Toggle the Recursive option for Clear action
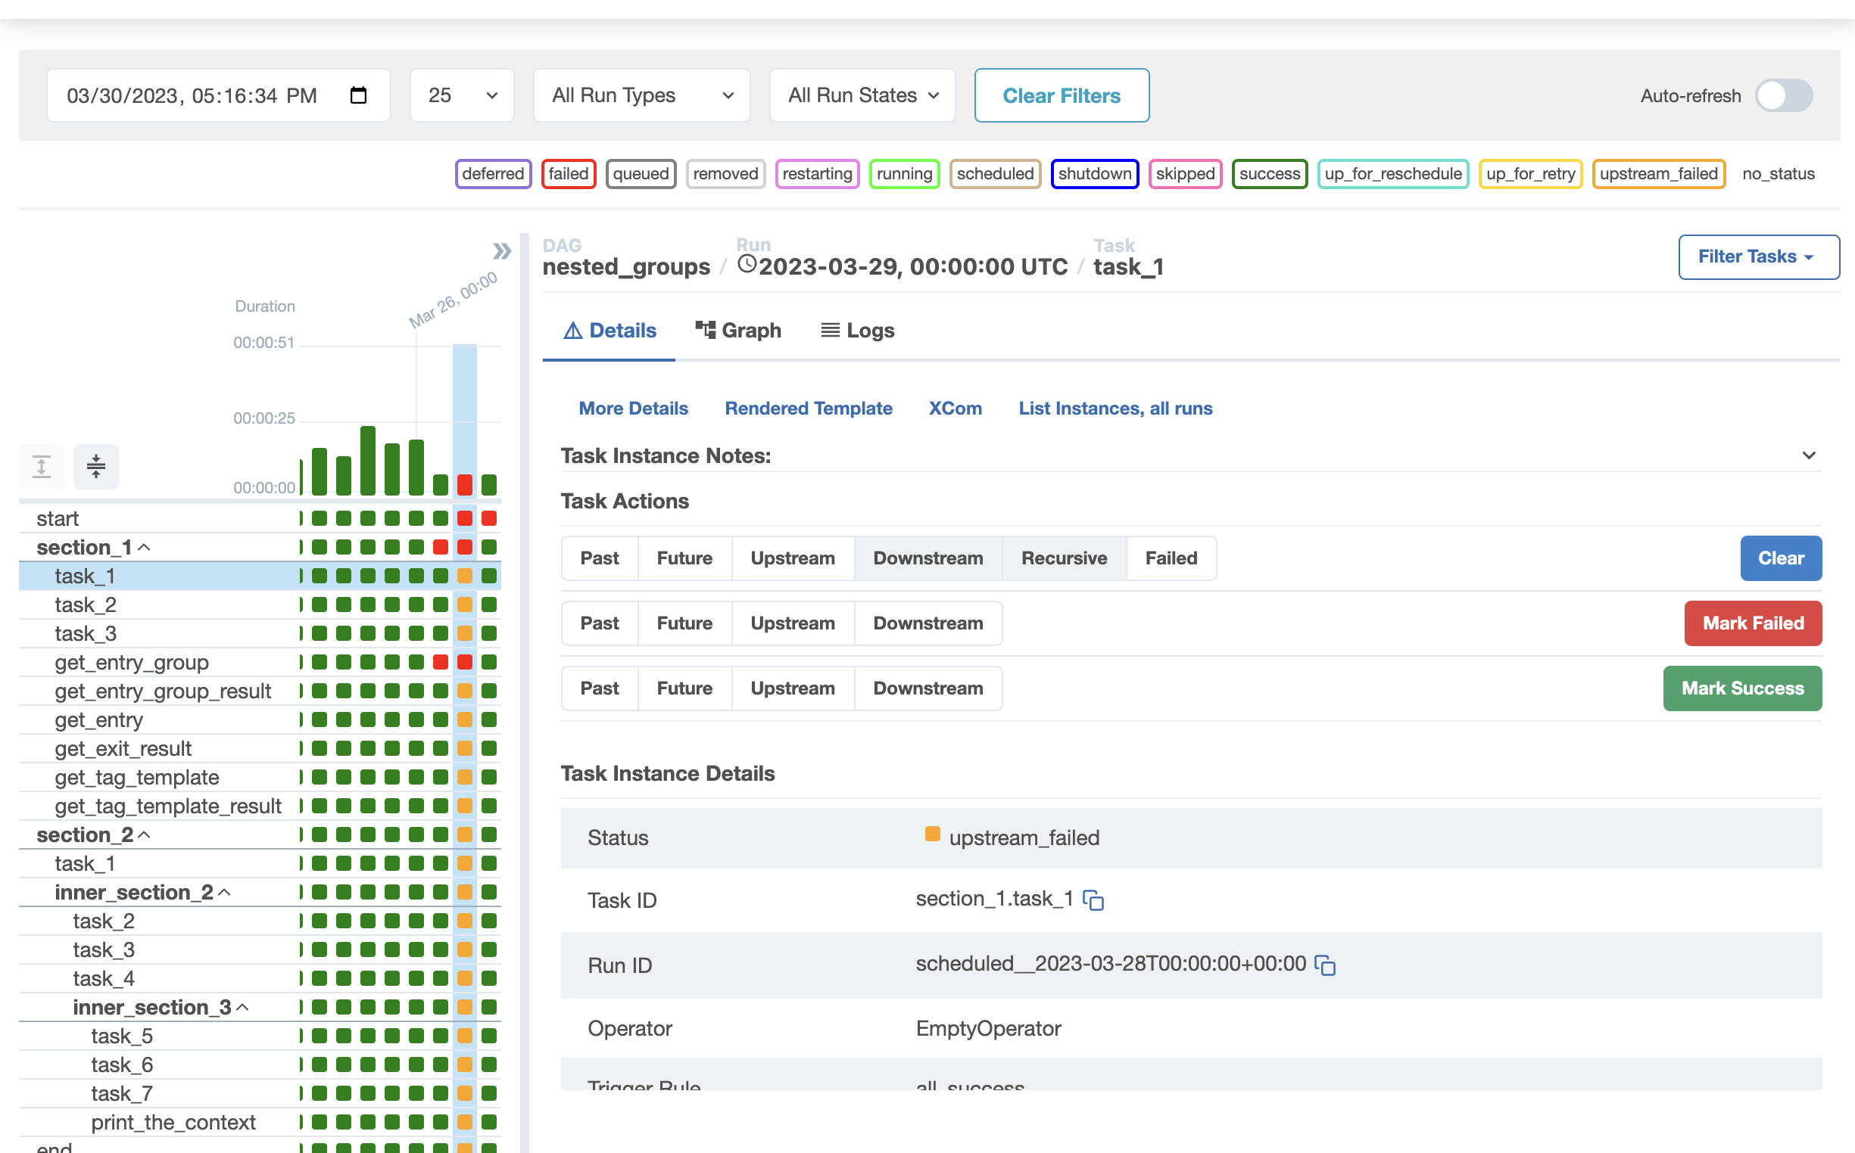1855x1153 pixels. coord(1063,558)
